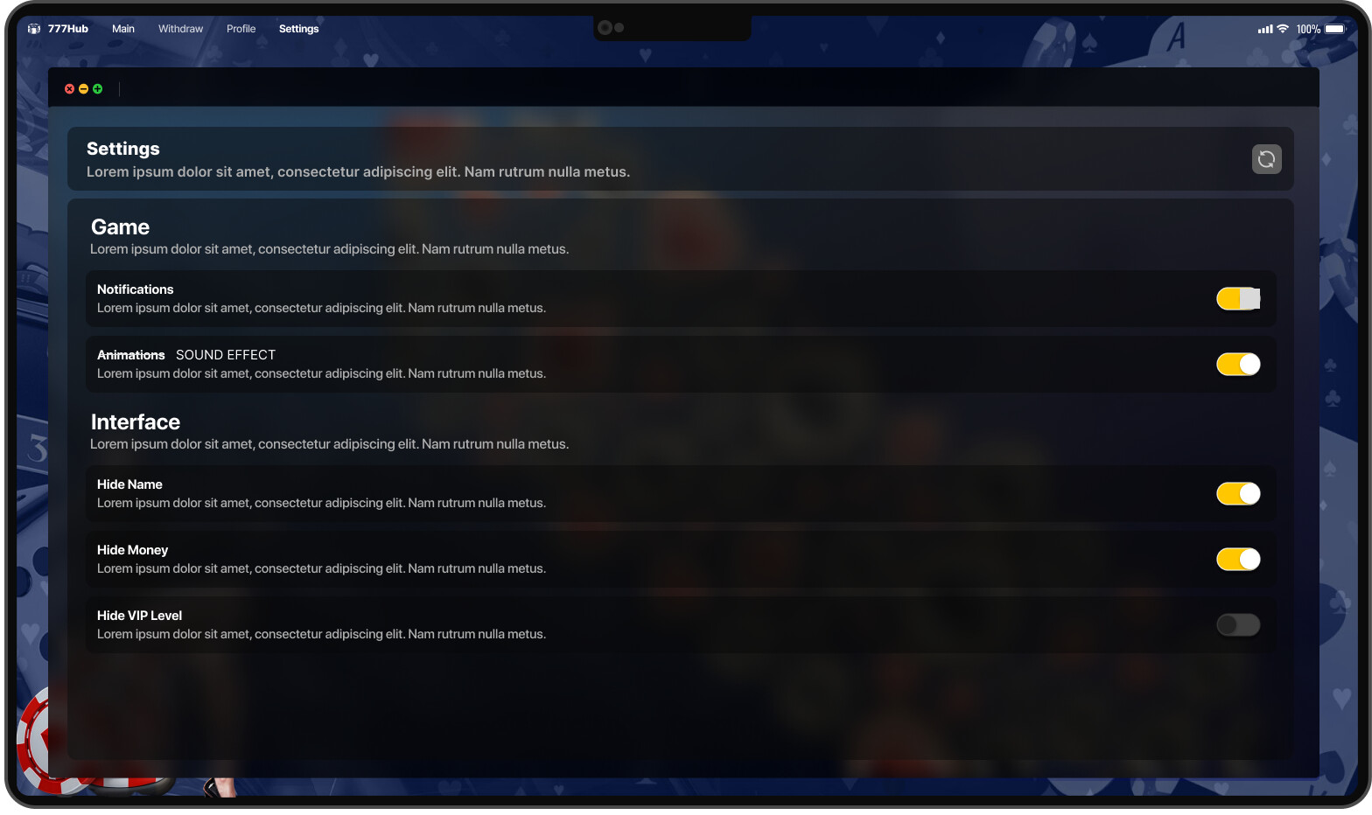This screenshot has width=1372, height=815.
Task: Click the 777Hub logo icon
Action: click(x=34, y=29)
